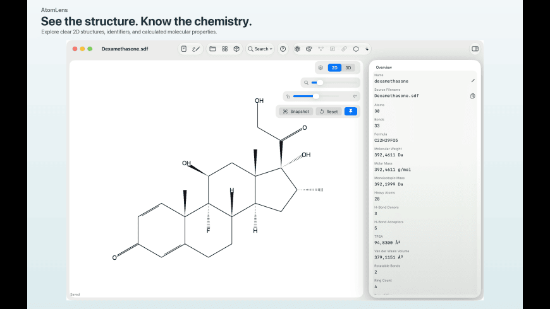Toggle the blue pin button
The image size is (550, 309).
coord(351,111)
